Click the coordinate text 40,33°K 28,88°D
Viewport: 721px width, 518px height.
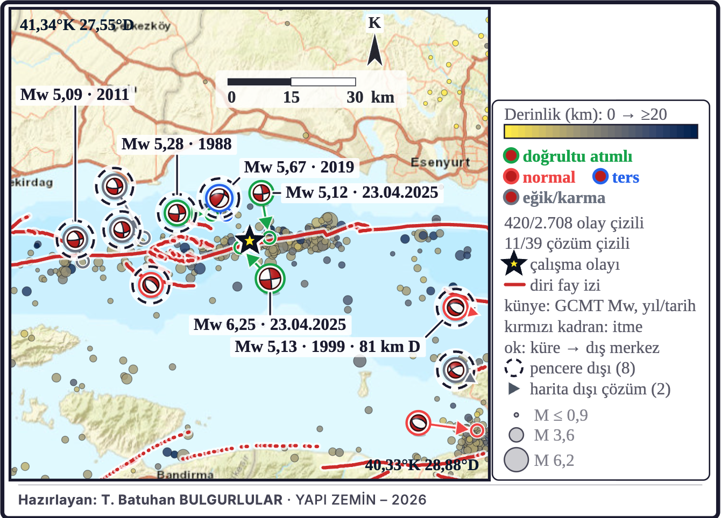click(422, 465)
